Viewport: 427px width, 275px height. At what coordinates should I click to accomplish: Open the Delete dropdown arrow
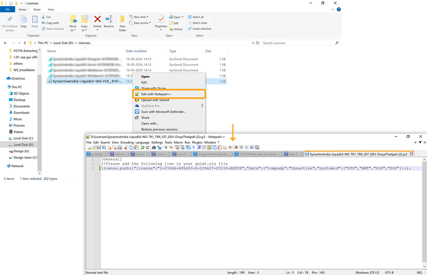pos(97,30)
